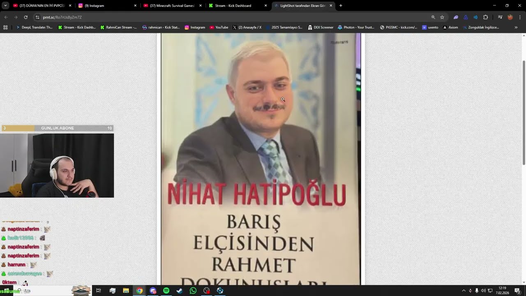
Task: Click the GUNLUK ABONE progress bar
Action: [57, 128]
